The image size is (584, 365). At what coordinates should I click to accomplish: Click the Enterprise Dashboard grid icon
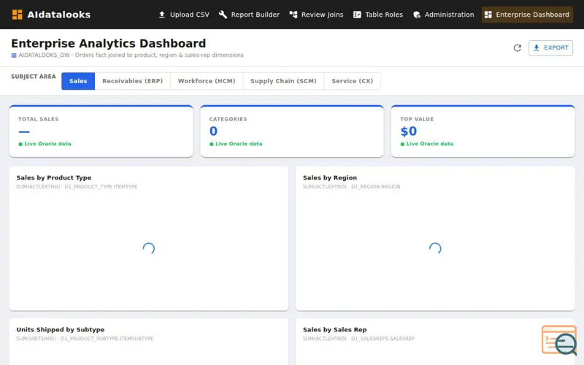point(488,15)
